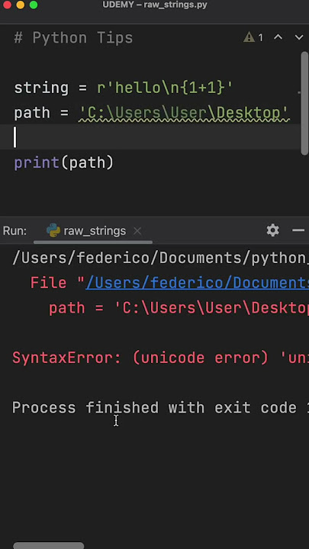The width and height of the screenshot is (309, 549).
Task: Open the /Users/federico/Documents traceback file link
Action: point(198,283)
